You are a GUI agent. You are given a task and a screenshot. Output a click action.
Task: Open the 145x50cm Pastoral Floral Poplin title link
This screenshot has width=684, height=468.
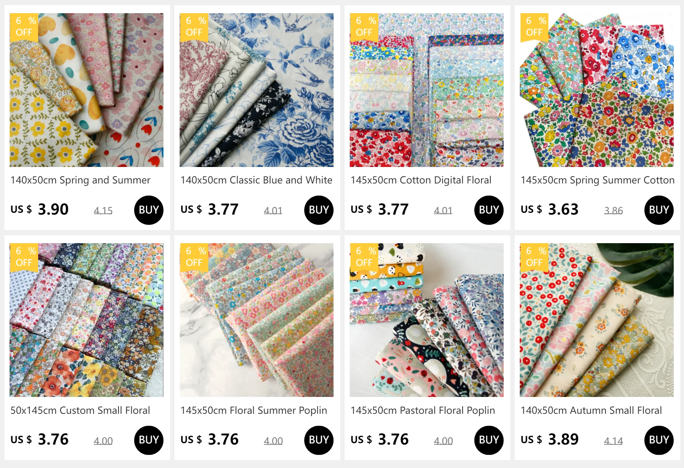[423, 411]
